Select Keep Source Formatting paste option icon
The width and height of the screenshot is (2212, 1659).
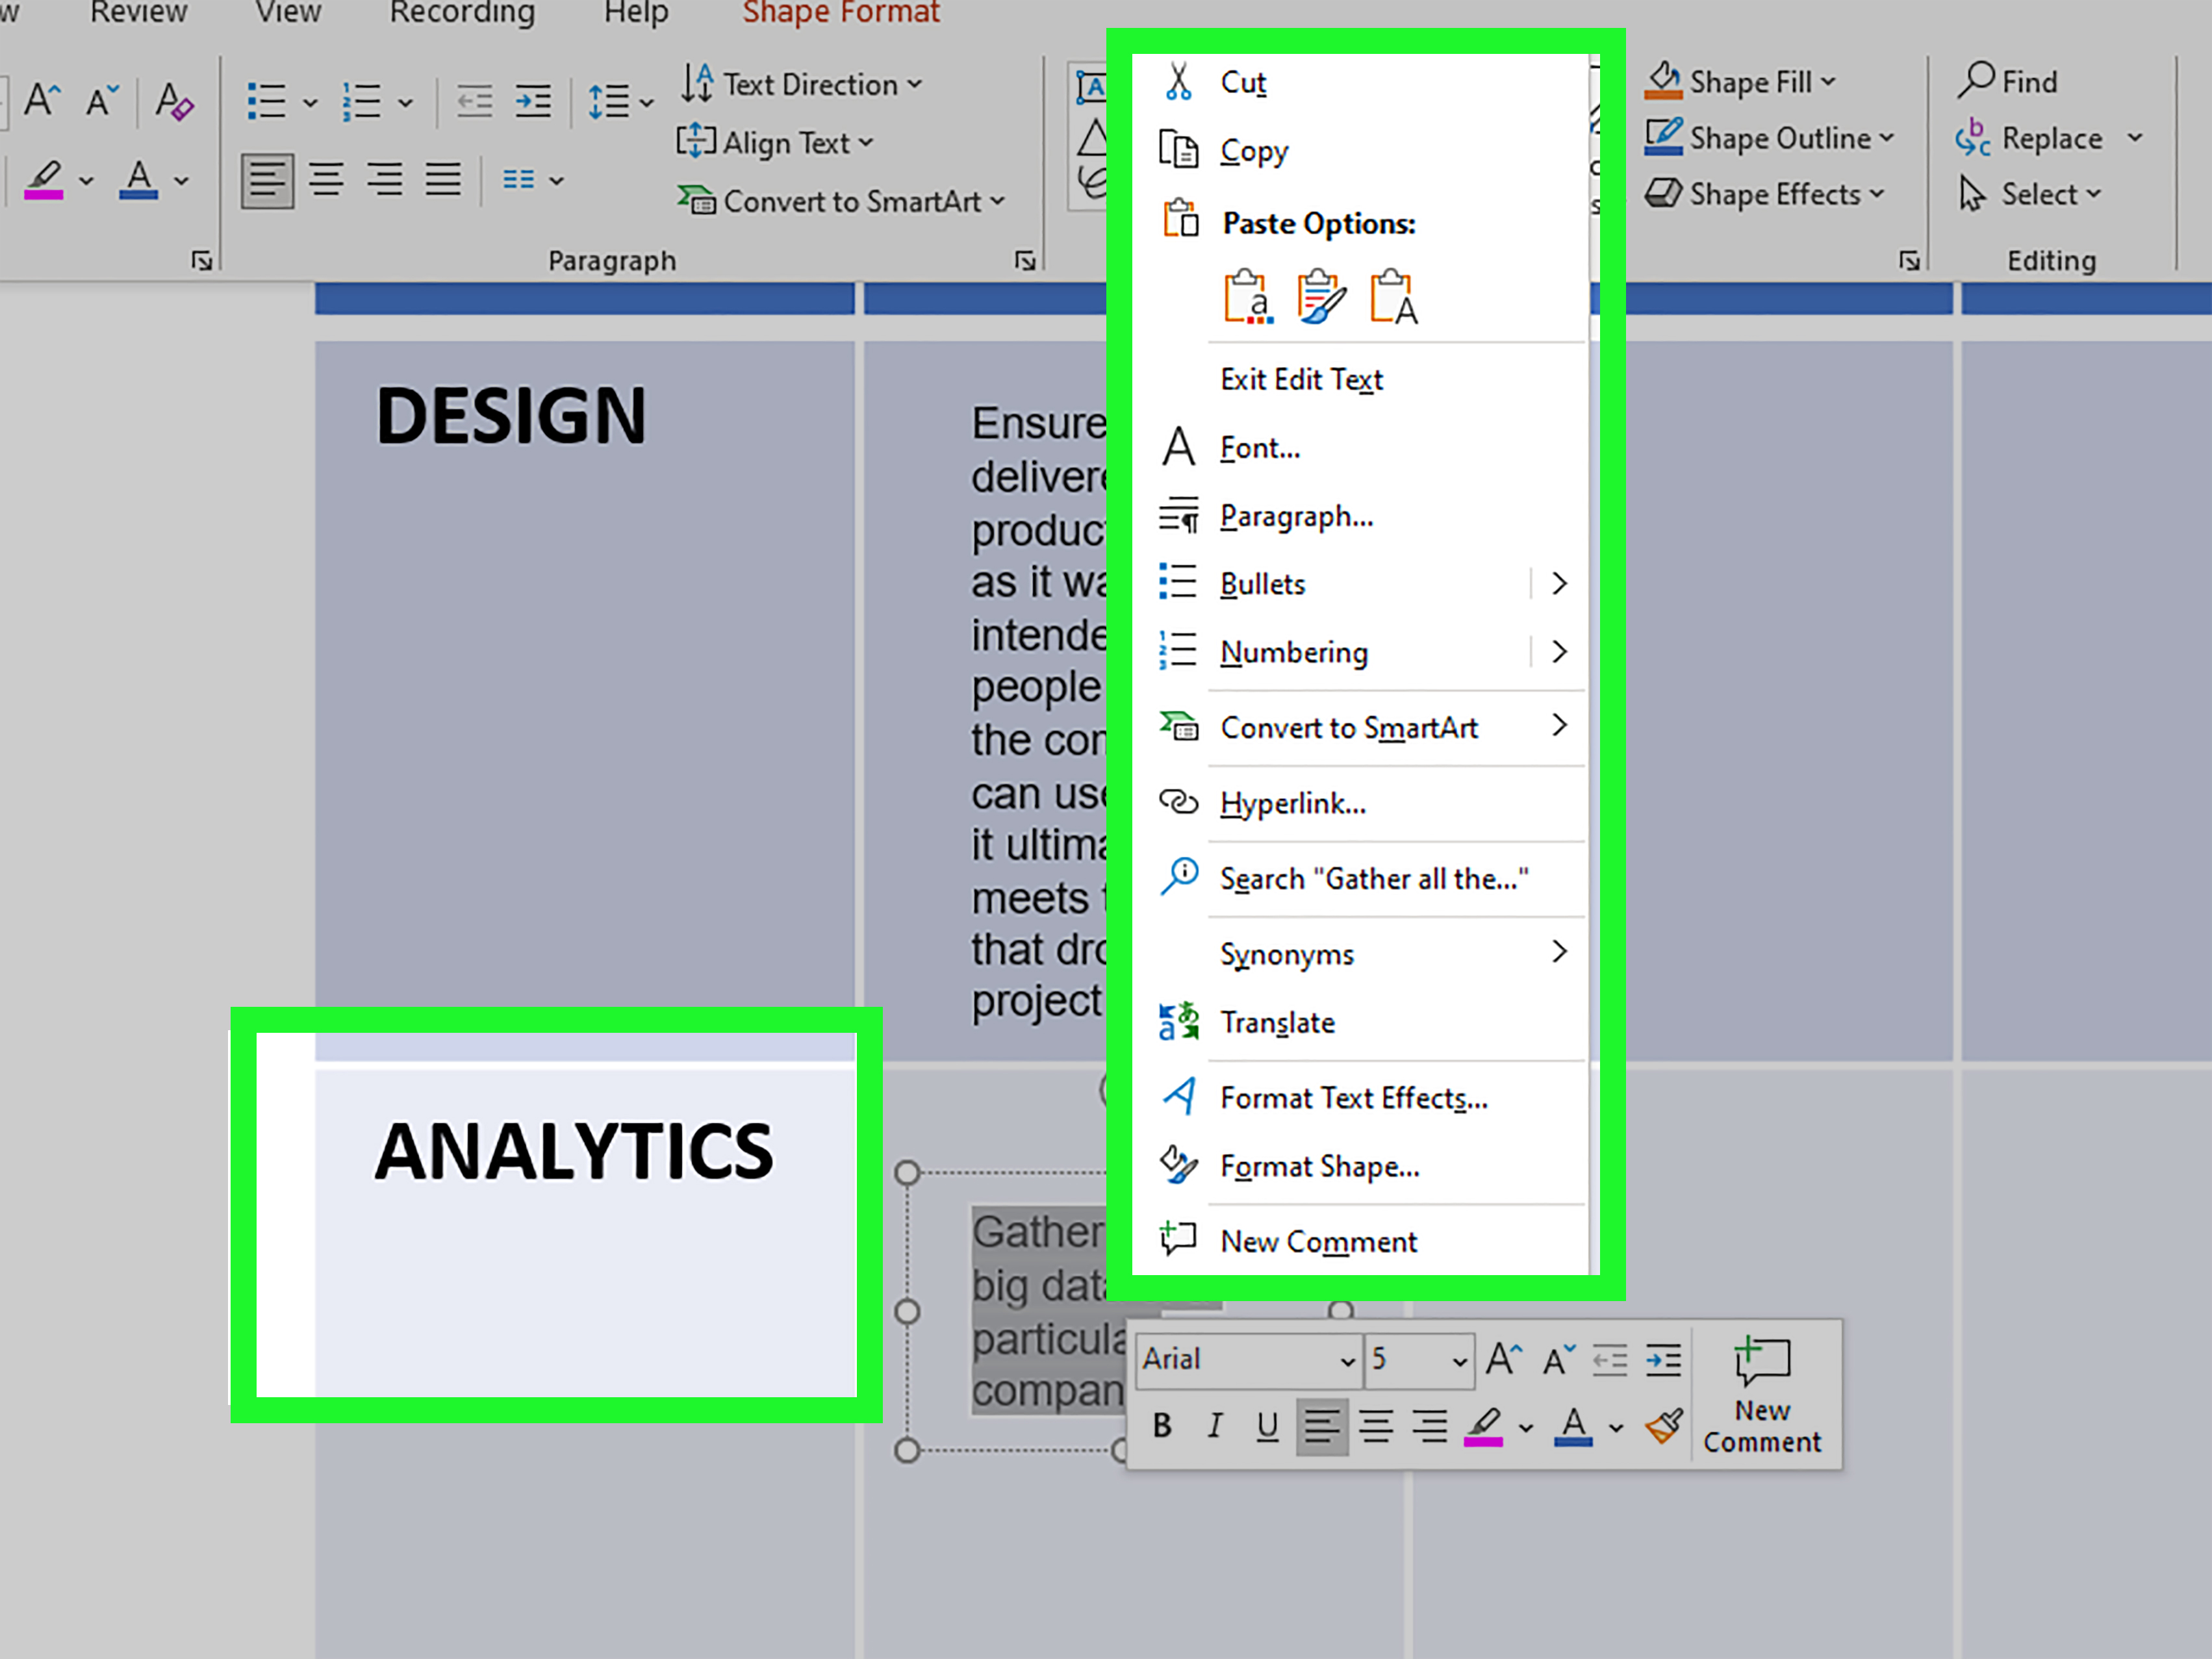(1322, 297)
